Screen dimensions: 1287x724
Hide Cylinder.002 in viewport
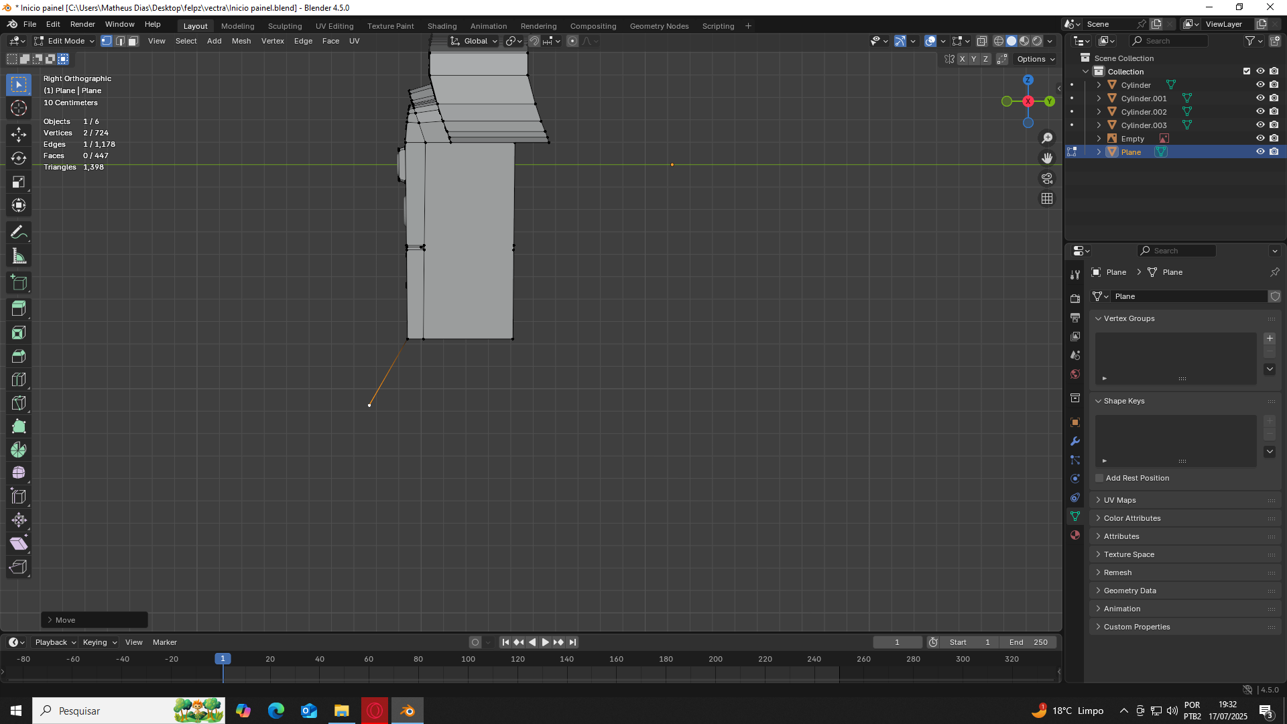click(1260, 112)
